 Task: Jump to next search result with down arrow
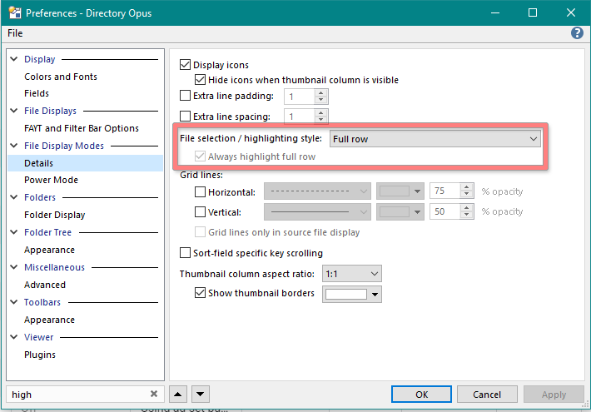(200, 395)
